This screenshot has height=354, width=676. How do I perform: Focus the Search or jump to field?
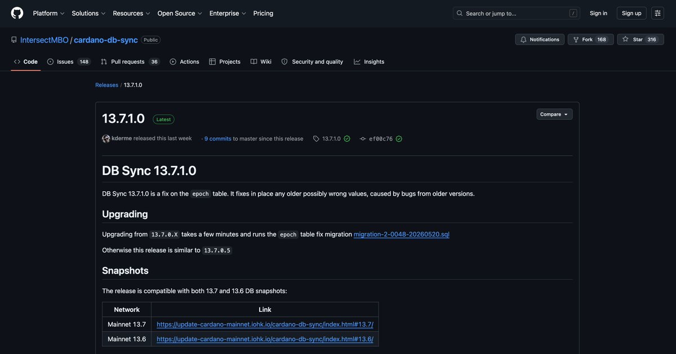point(516,13)
